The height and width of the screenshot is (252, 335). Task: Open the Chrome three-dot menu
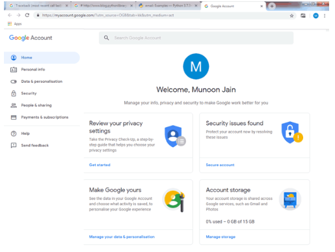coord(325,16)
